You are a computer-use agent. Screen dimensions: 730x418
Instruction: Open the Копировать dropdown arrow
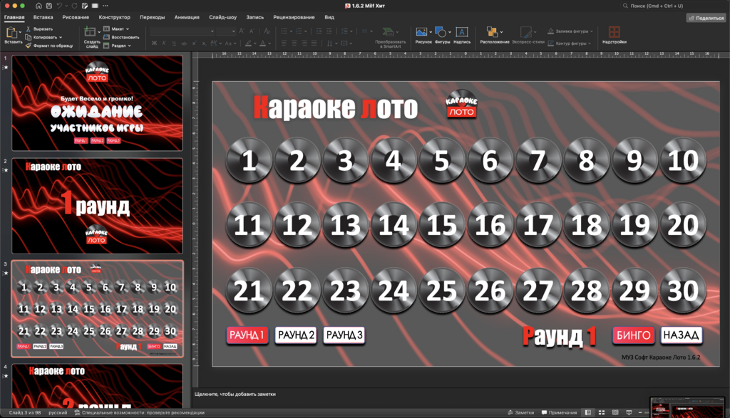(x=61, y=37)
